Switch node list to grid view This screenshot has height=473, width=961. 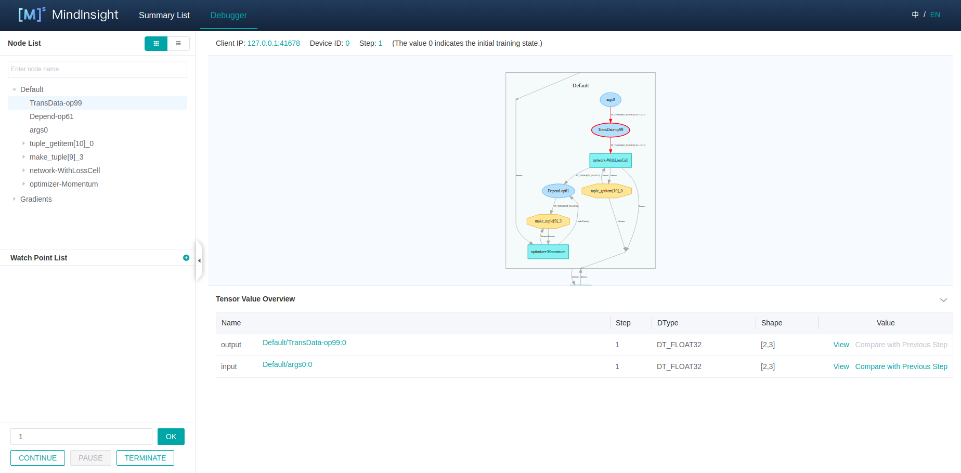156,44
